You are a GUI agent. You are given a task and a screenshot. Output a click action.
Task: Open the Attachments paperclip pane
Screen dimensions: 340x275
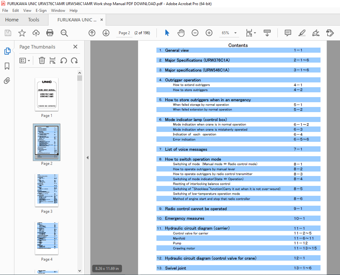7,81
